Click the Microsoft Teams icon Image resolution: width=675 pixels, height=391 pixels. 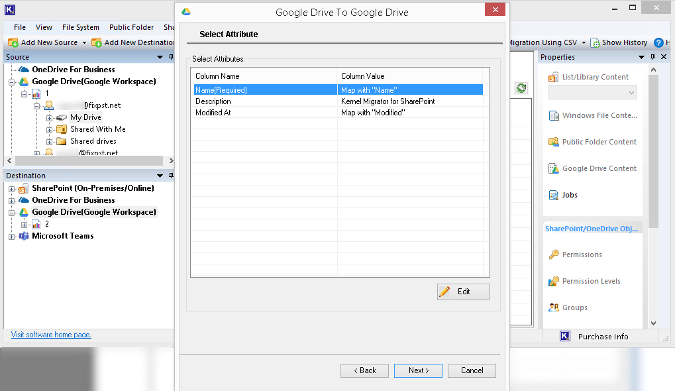coord(24,236)
